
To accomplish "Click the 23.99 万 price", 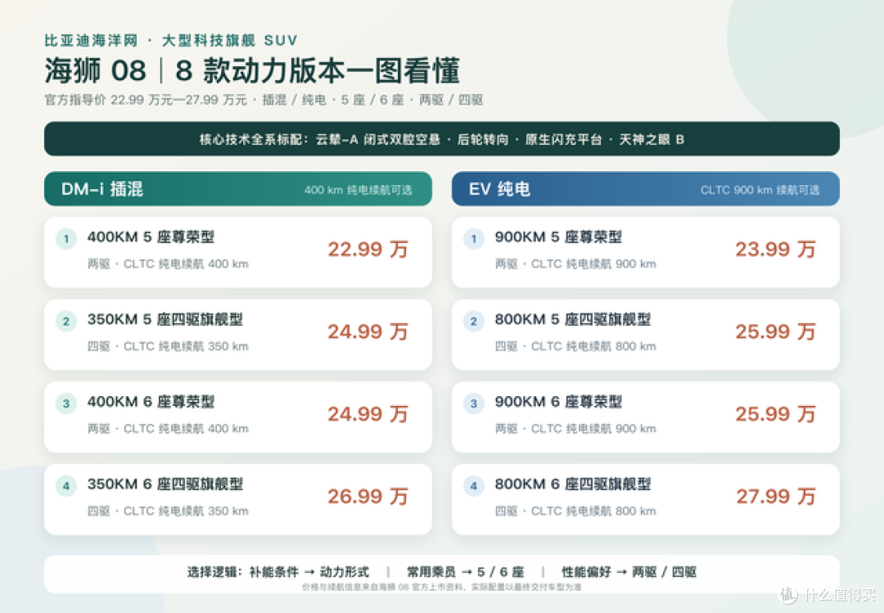I will pyautogui.click(x=775, y=250).
